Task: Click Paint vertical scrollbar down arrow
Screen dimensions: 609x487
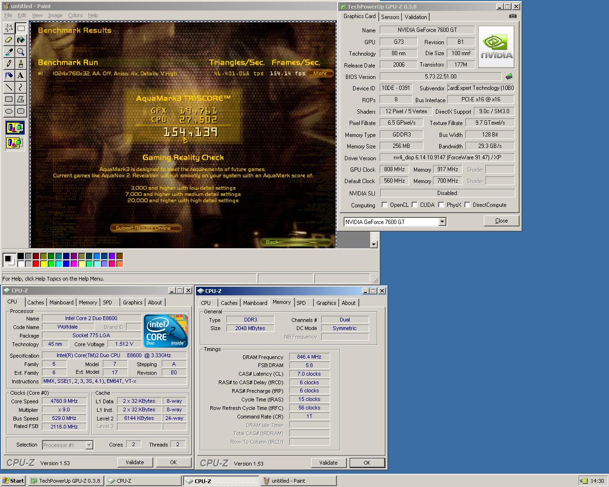Action: click(373, 244)
